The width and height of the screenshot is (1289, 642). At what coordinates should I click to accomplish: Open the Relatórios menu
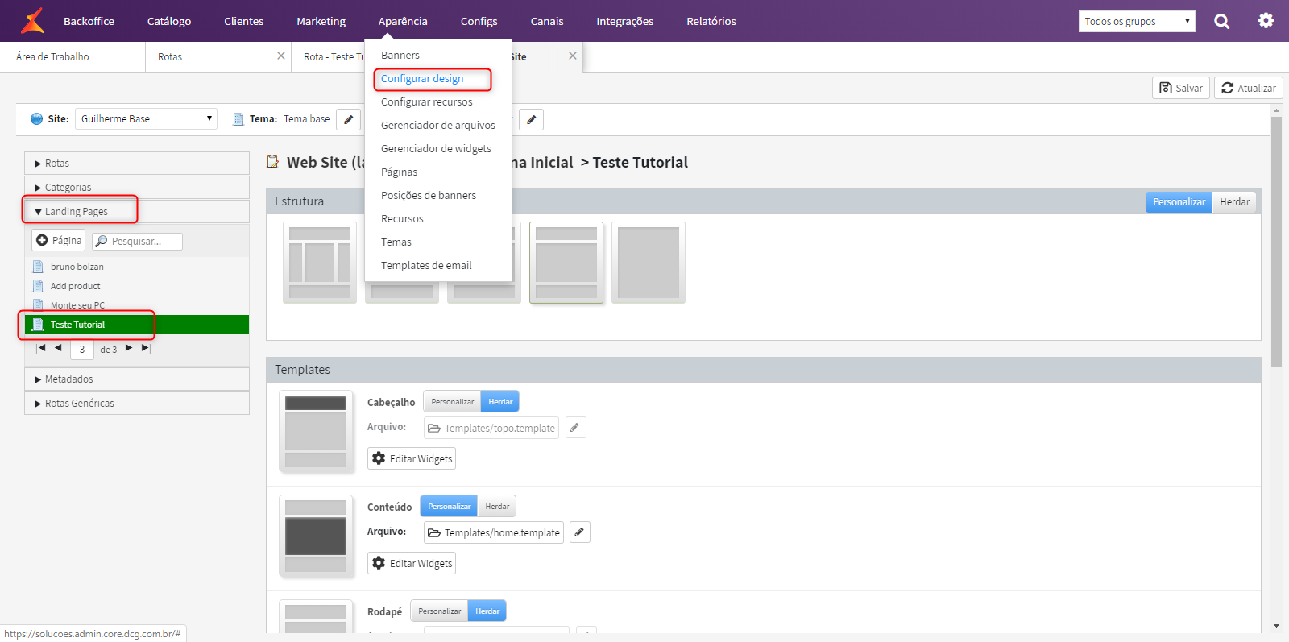point(711,21)
